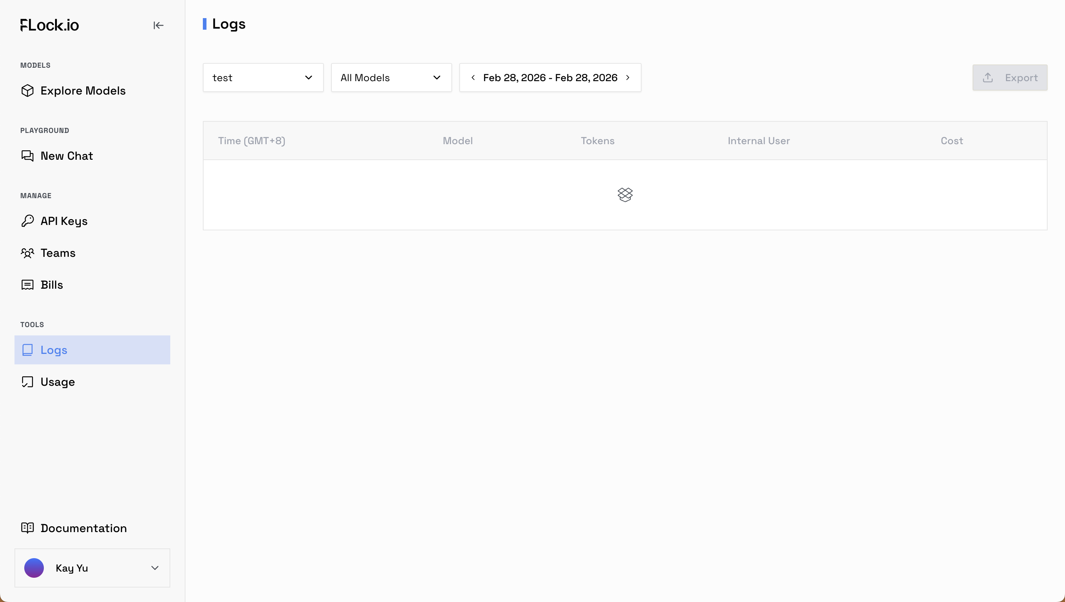Go to previous date with left chevron
Screen dimensions: 1065x602
click(473, 78)
